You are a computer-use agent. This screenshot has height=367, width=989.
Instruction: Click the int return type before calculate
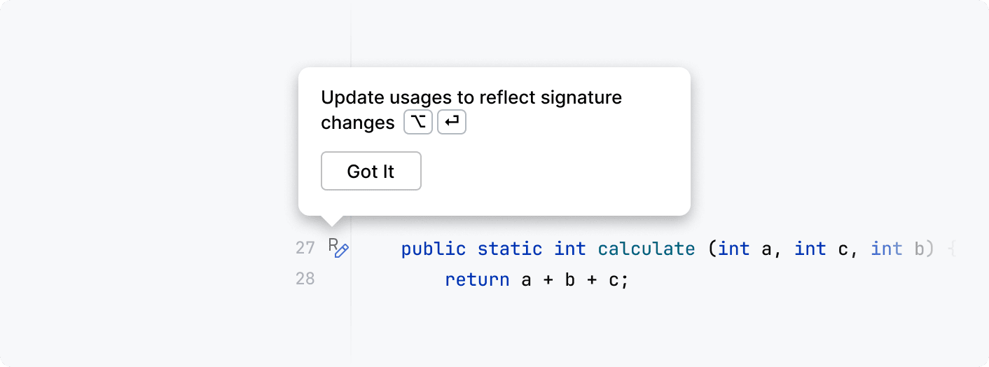click(x=570, y=249)
